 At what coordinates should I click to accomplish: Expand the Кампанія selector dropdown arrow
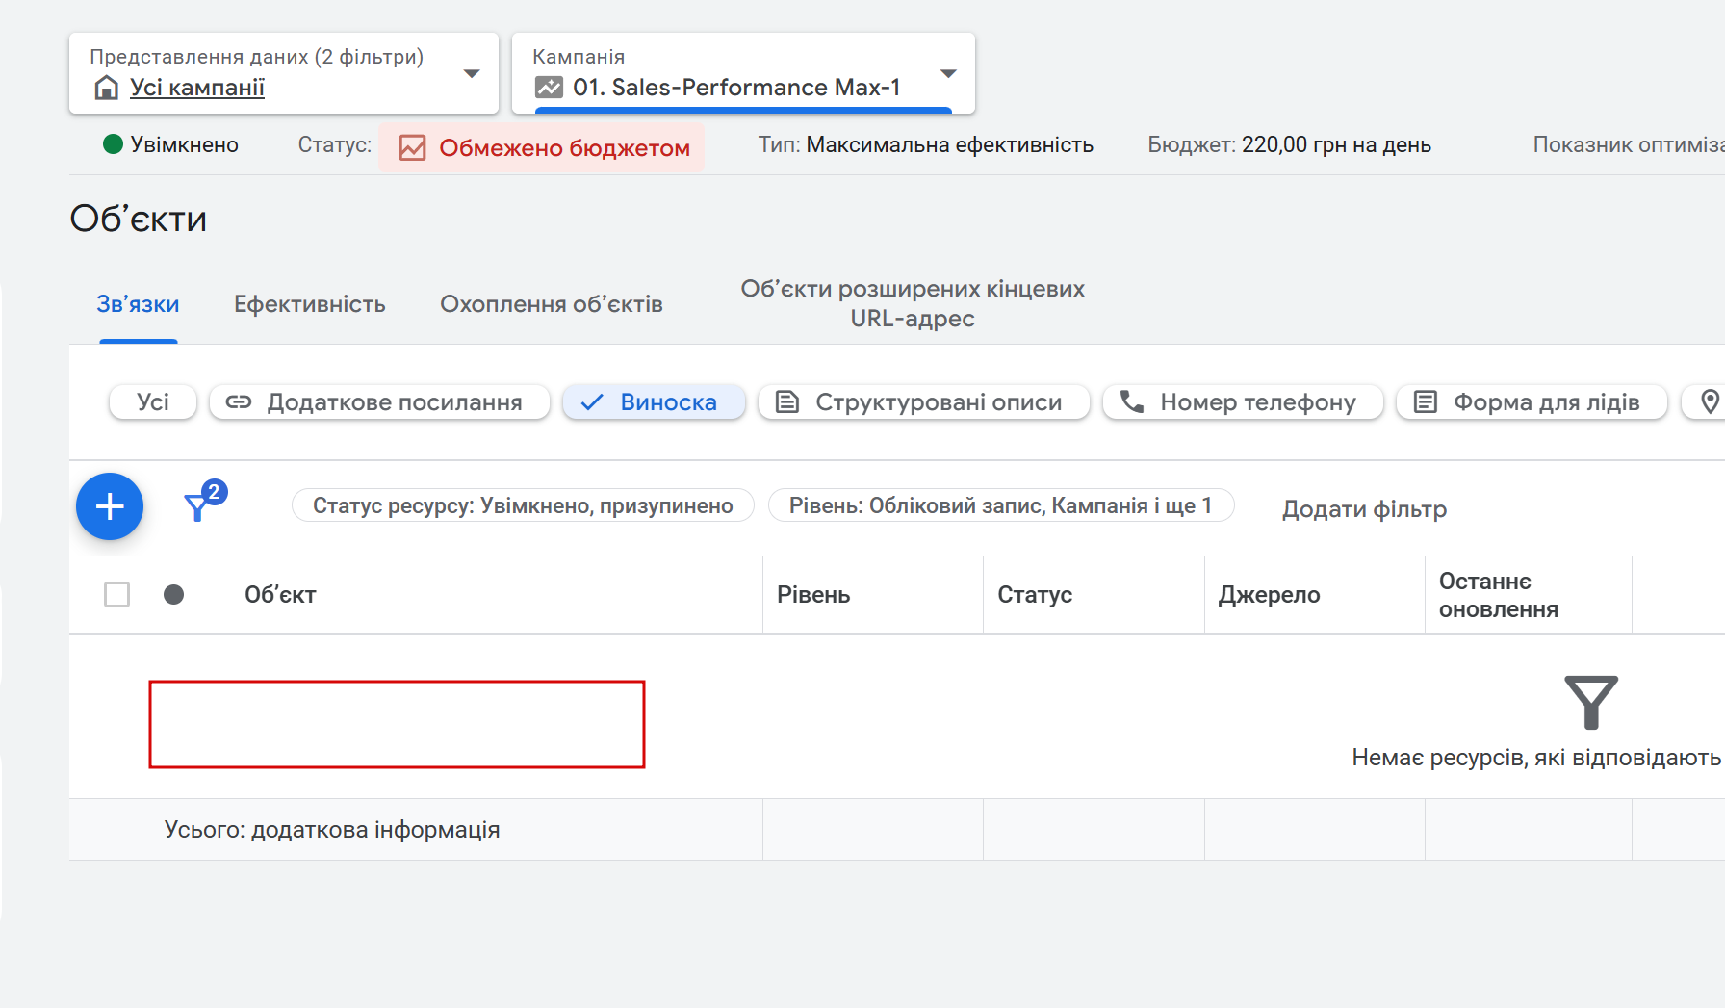(948, 74)
